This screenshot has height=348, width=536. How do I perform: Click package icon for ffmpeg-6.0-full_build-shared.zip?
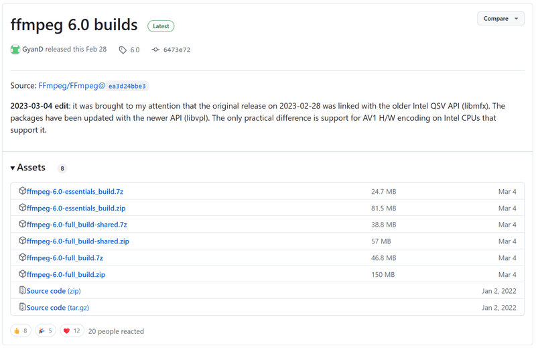(23, 241)
